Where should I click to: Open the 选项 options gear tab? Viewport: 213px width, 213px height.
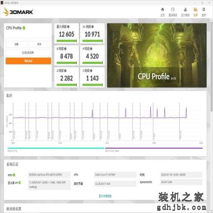pos(204,12)
